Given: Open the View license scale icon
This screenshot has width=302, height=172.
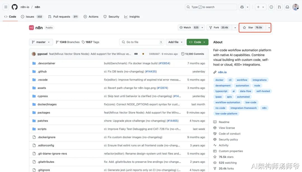Looking at the screenshot, I should point(215,128).
